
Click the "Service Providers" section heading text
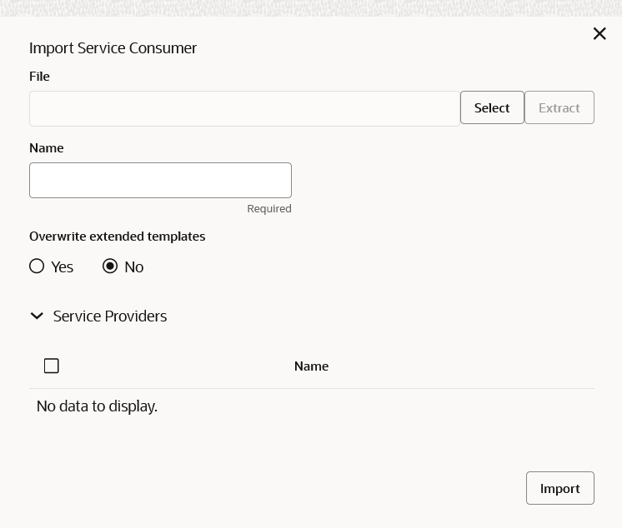110,316
